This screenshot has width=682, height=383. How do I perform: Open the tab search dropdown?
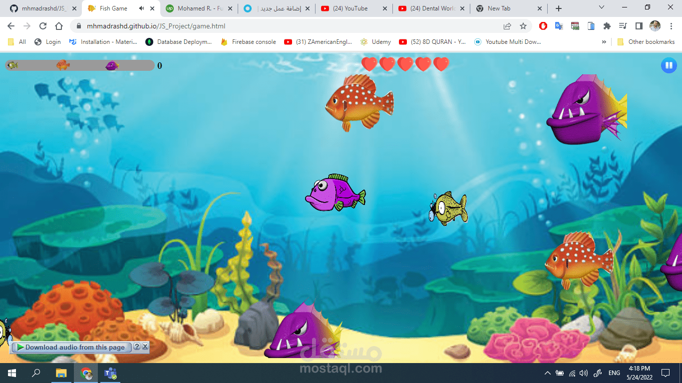[602, 7]
